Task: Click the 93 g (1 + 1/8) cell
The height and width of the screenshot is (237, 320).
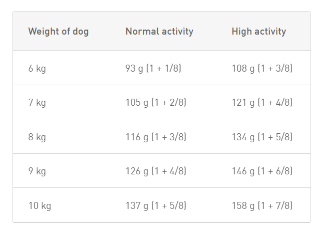Action: [x=153, y=68]
